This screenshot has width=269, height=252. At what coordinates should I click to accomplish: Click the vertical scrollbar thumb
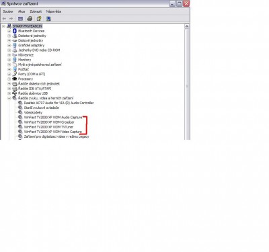tap(187, 86)
